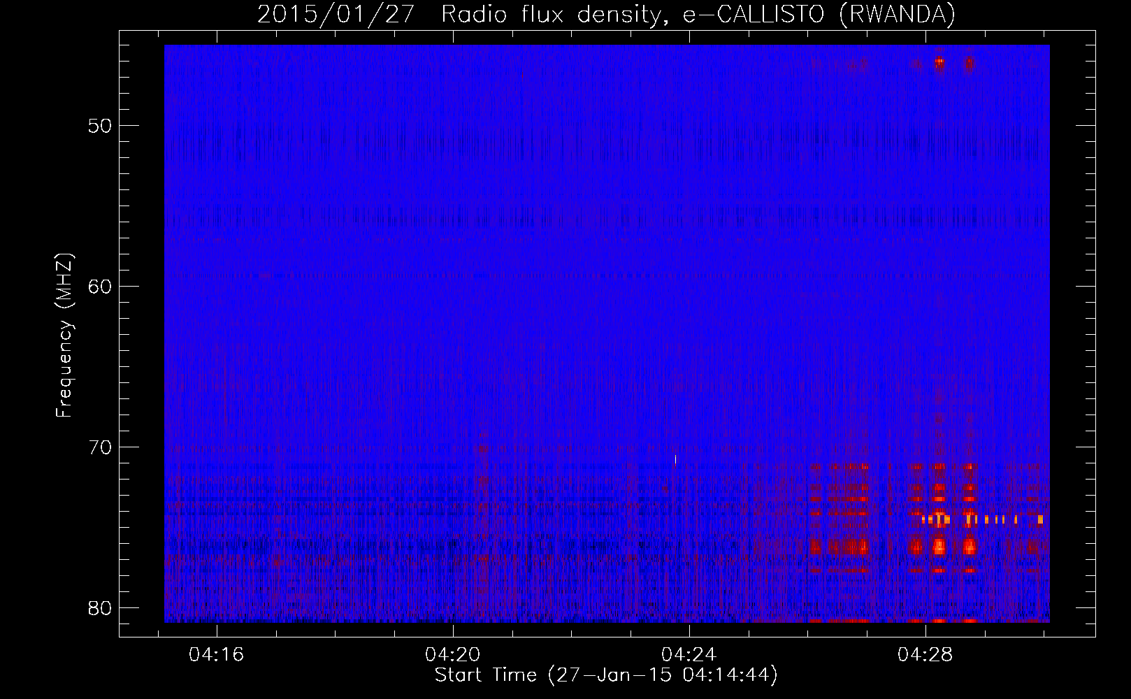Click the '04:24' time tick label
This screenshot has height=699, width=1131.
coord(689,655)
